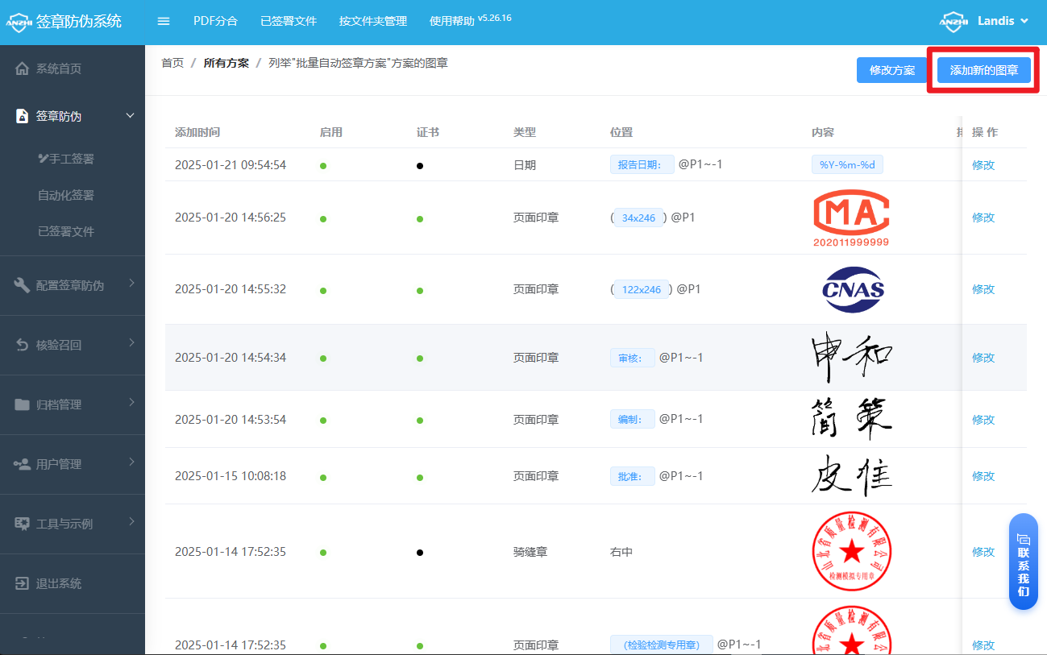Toggle the hamburger menu in the top bar
Image resolution: width=1047 pixels, height=655 pixels.
click(164, 21)
